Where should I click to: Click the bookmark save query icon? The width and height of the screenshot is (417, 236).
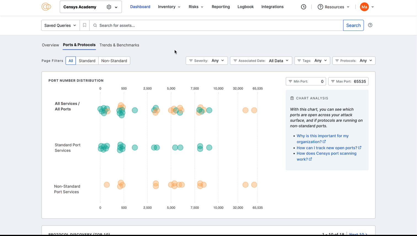tap(85, 25)
